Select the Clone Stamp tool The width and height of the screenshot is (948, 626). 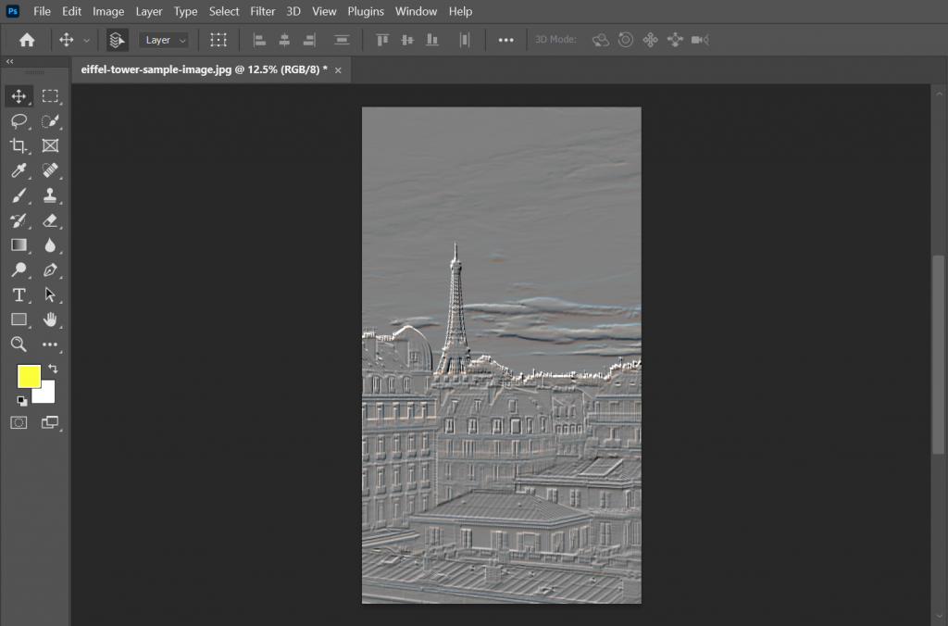pyautogui.click(x=51, y=195)
